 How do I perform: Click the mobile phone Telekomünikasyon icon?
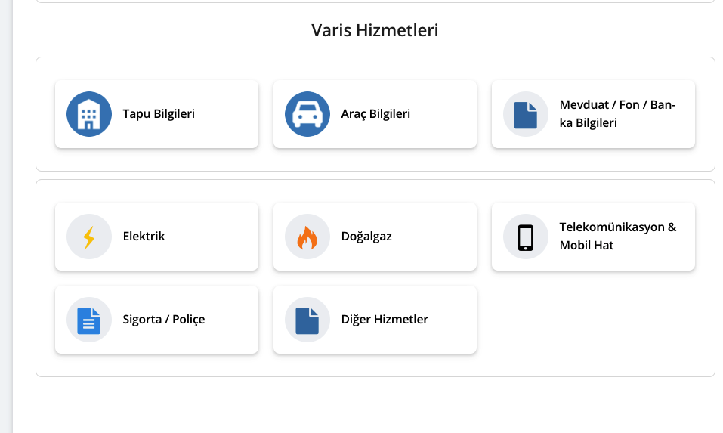[526, 237]
